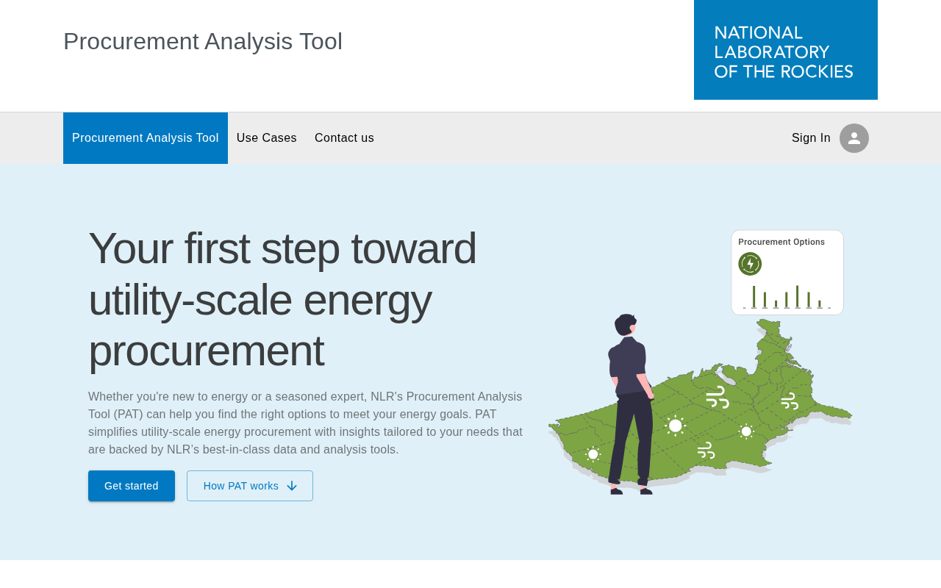Click the main hero heading text
This screenshot has width=941, height=588.
[282, 299]
